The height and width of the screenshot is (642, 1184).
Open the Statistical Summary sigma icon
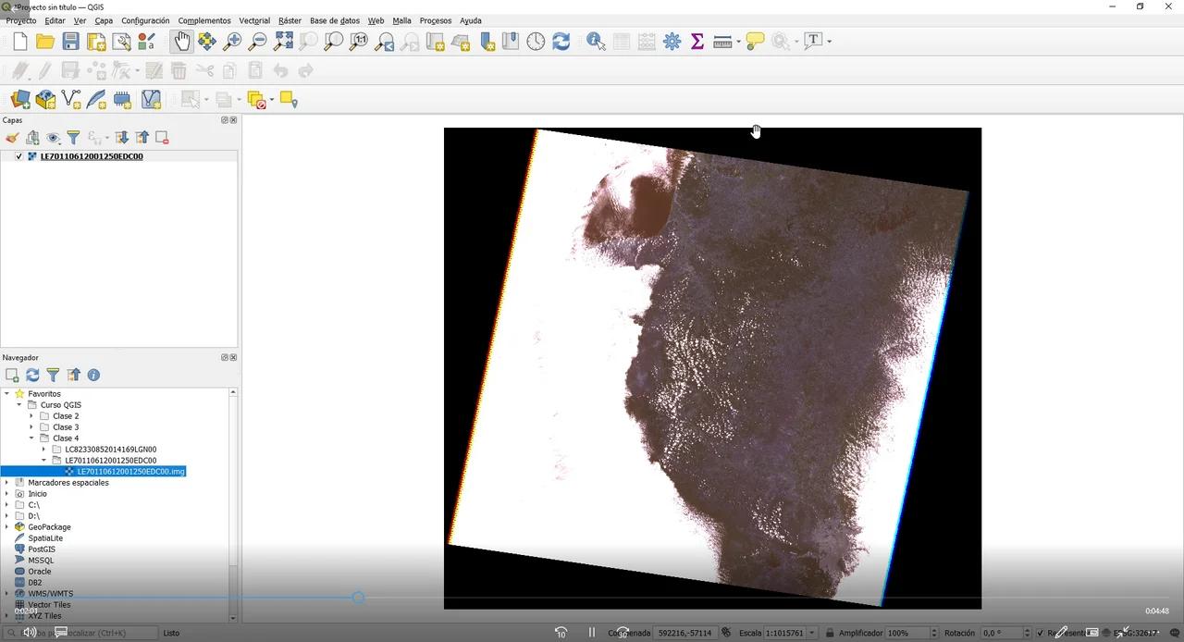(697, 42)
